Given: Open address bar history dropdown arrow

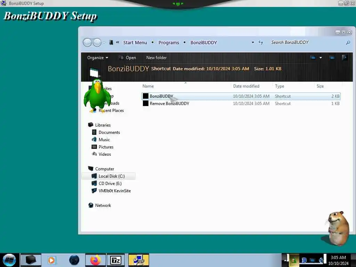Looking at the screenshot, I should coord(253,42).
